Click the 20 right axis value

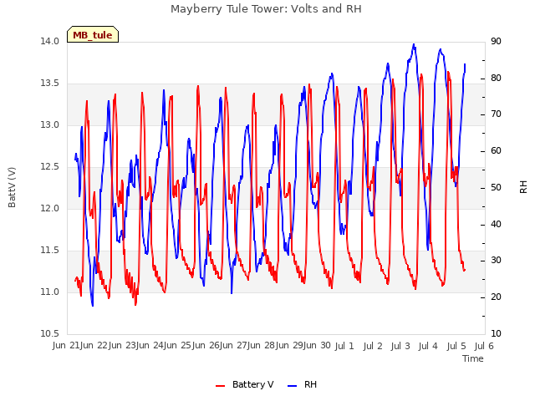click(496, 297)
